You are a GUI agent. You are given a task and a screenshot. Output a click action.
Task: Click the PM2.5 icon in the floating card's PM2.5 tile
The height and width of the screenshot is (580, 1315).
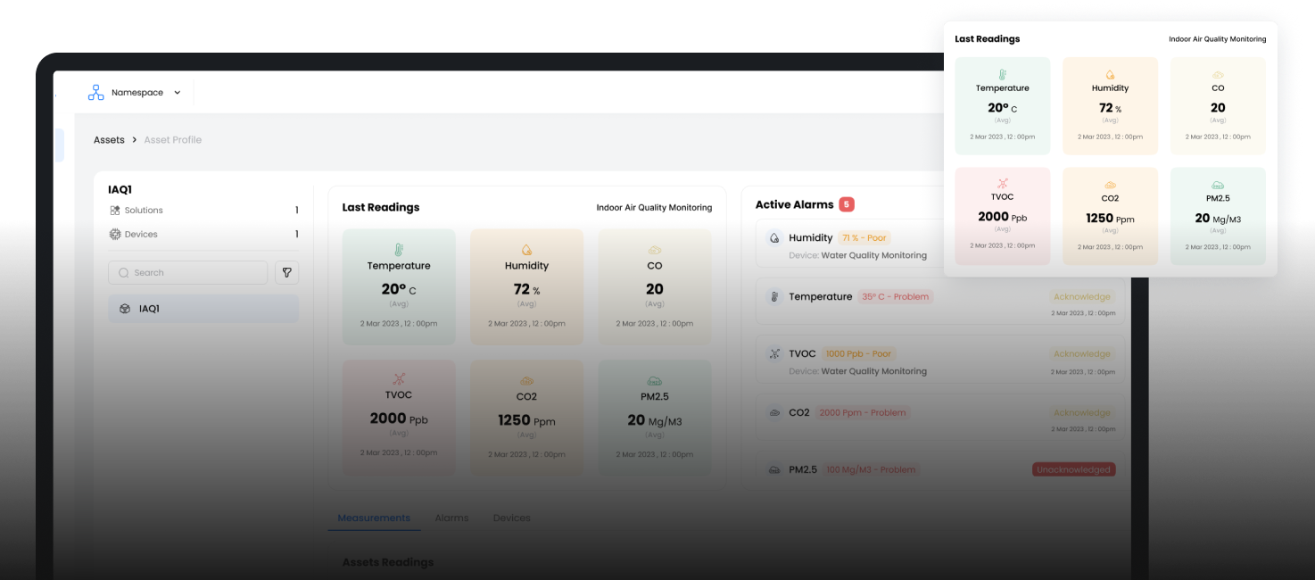click(x=1218, y=186)
